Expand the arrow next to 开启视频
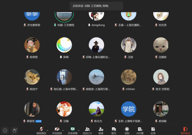The height and width of the screenshot is (135, 192). [x=63, y=131]
